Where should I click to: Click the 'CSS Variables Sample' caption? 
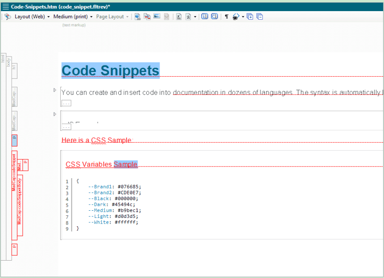click(102, 164)
